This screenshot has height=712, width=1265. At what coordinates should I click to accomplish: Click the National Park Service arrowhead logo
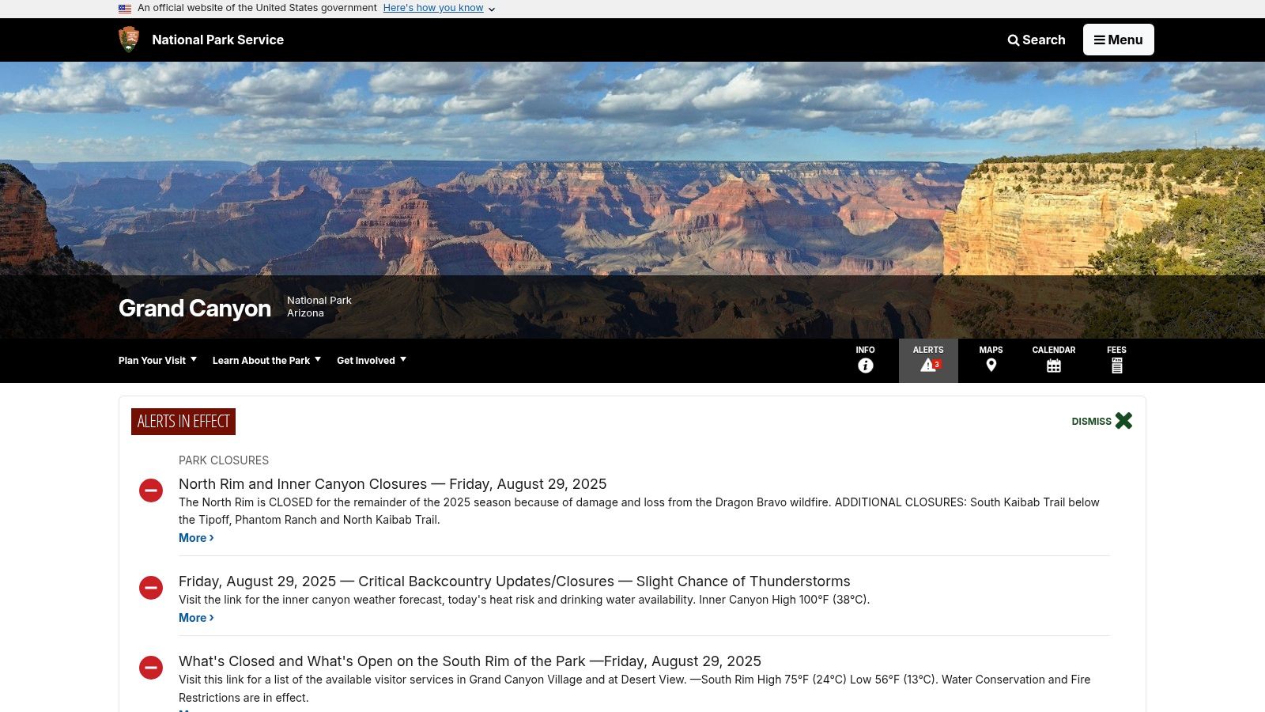(129, 40)
